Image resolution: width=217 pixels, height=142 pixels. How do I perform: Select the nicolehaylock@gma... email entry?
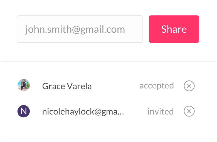[83, 112]
